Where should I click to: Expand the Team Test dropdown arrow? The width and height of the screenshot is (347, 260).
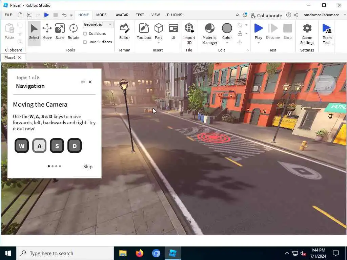pyautogui.click(x=333, y=44)
